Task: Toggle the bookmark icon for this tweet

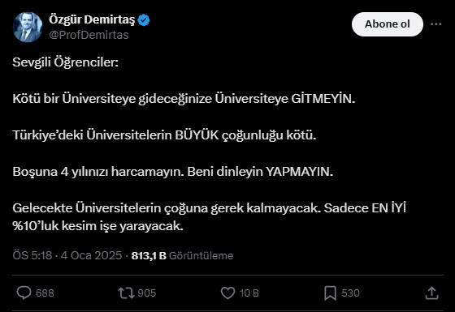Action: click(330, 293)
